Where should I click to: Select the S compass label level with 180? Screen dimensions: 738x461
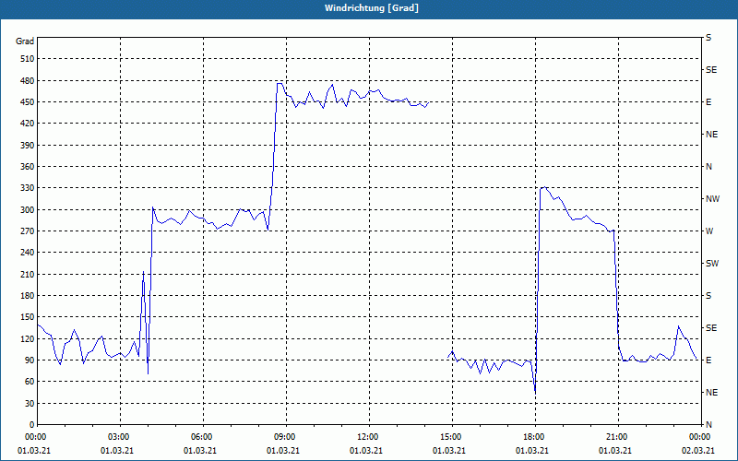(x=708, y=296)
